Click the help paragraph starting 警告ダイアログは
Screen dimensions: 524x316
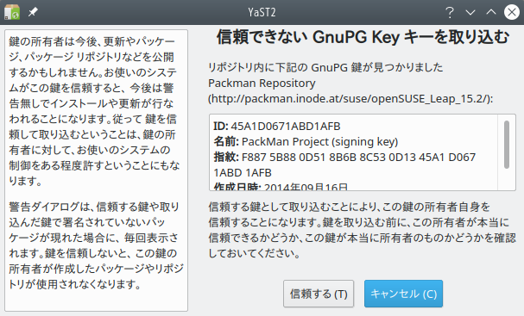click(96, 245)
